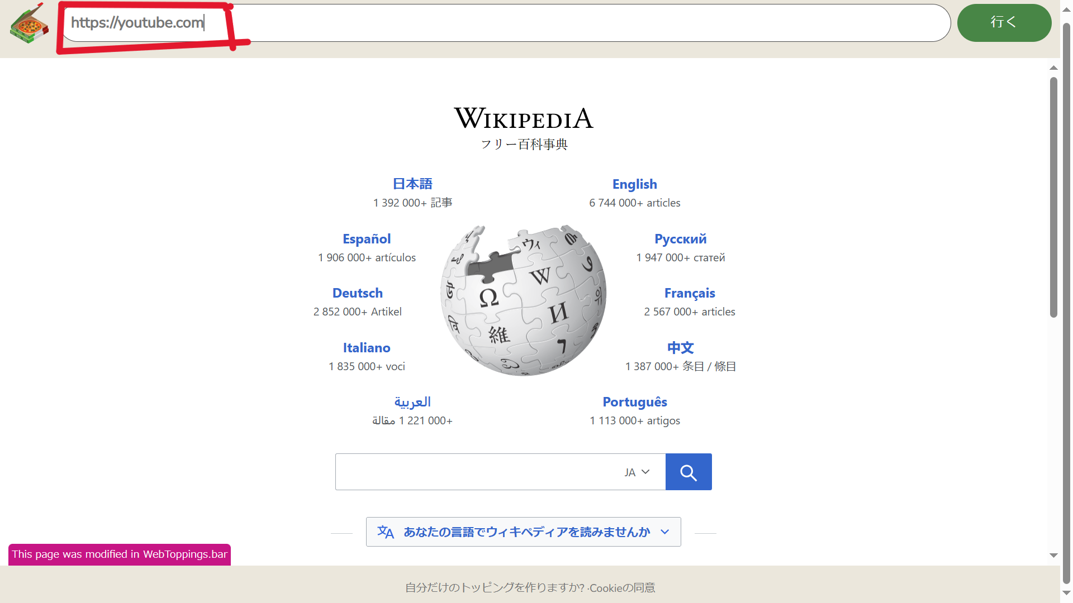The image size is (1073, 603).
Task: Select the Español language link
Action: point(367,238)
